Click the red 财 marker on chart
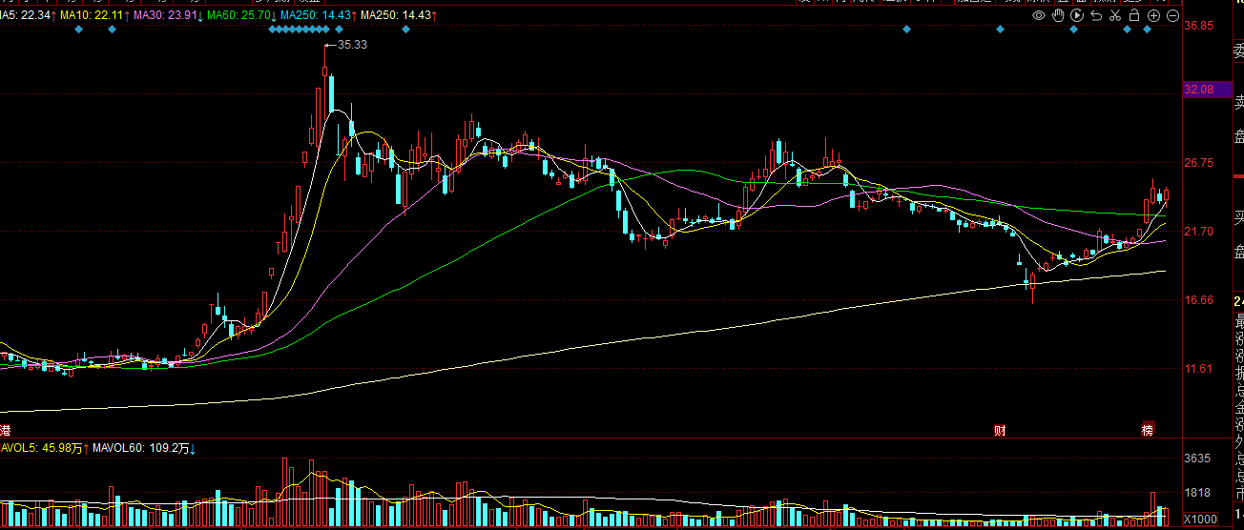 tap(1000, 430)
